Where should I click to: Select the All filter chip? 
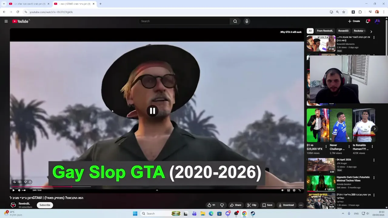point(310,31)
